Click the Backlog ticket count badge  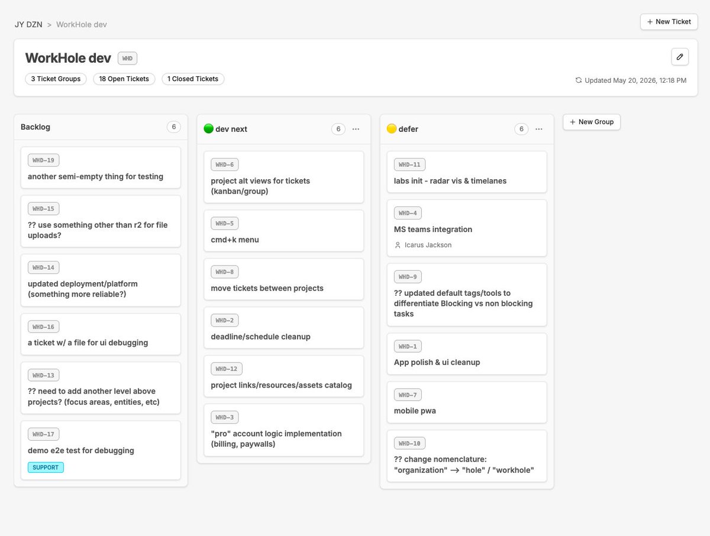tap(173, 127)
